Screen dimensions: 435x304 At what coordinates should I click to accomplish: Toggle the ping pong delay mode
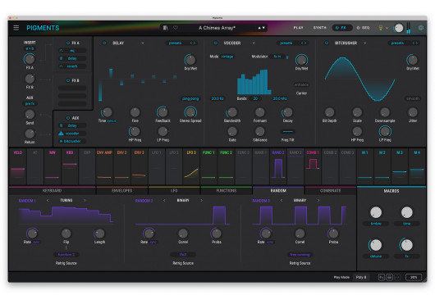(x=190, y=98)
